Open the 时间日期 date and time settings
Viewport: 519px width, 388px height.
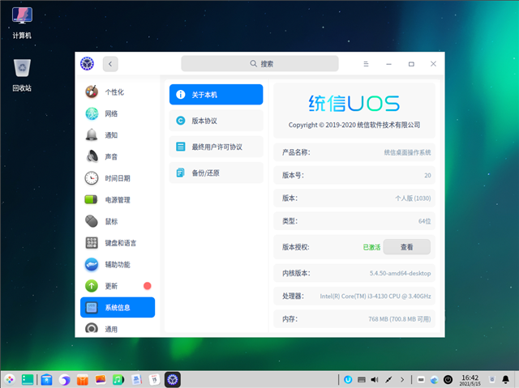(118, 178)
